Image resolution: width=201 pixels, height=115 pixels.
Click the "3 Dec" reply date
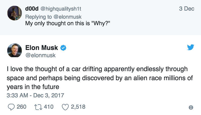(187, 9)
